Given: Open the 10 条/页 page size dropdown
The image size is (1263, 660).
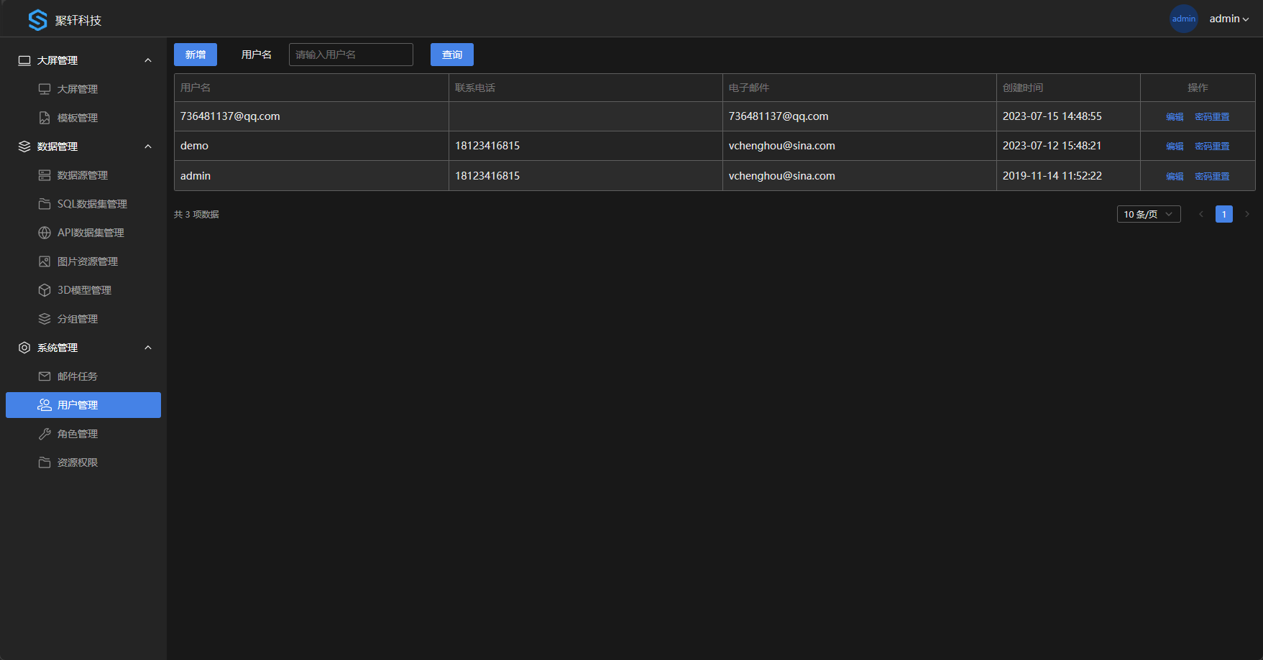Looking at the screenshot, I should 1149,214.
